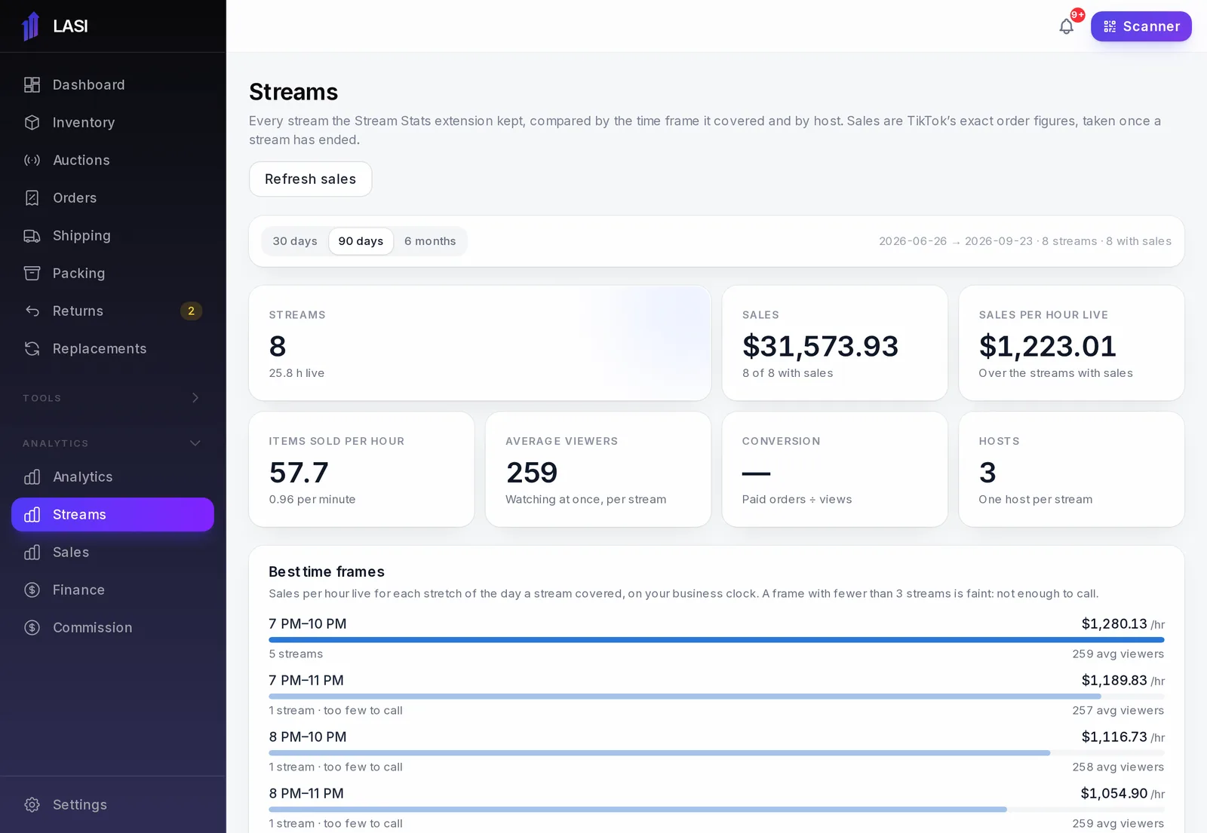The image size is (1207, 833).
Task: Click the Orders receipt icon
Action: tap(32, 198)
